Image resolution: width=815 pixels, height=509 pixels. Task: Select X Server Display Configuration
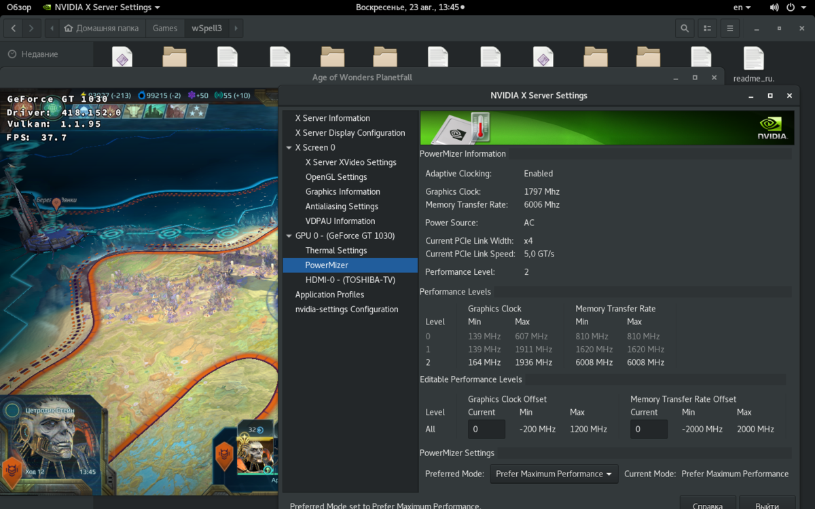tap(350, 133)
